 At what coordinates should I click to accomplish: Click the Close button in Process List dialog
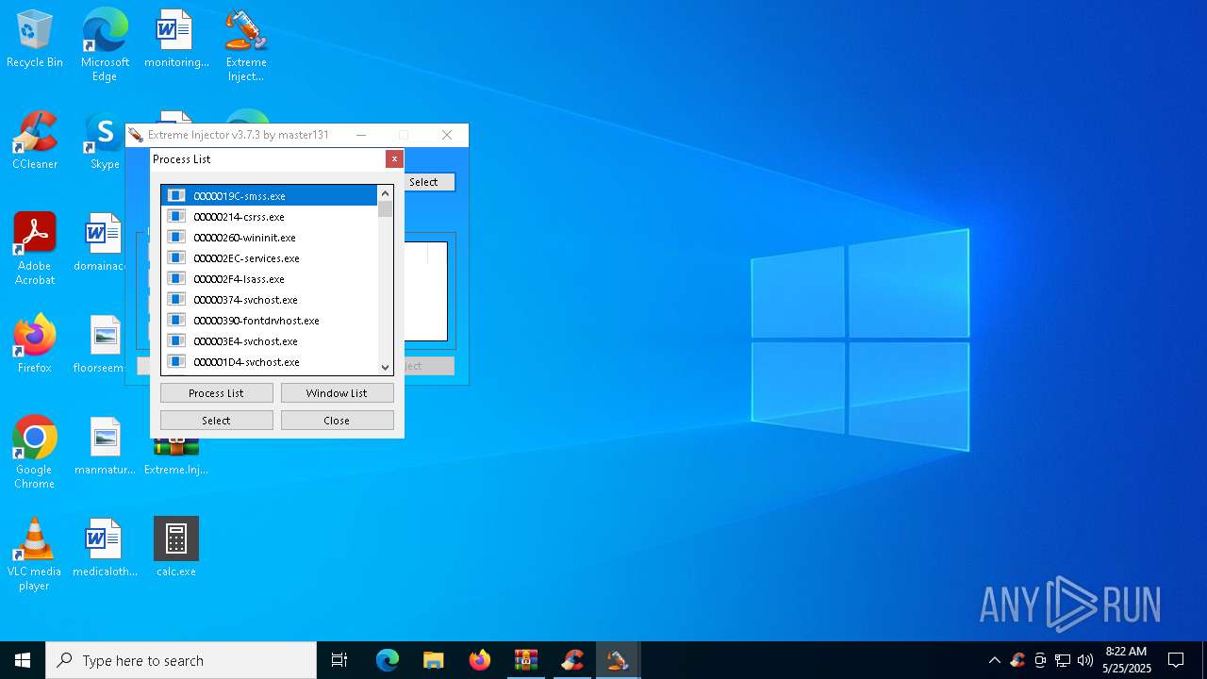[338, 421]
